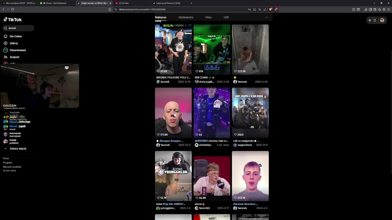Open the Leo AI sparkle icon
Screen dimensions: 392x220
coord(379,9)
